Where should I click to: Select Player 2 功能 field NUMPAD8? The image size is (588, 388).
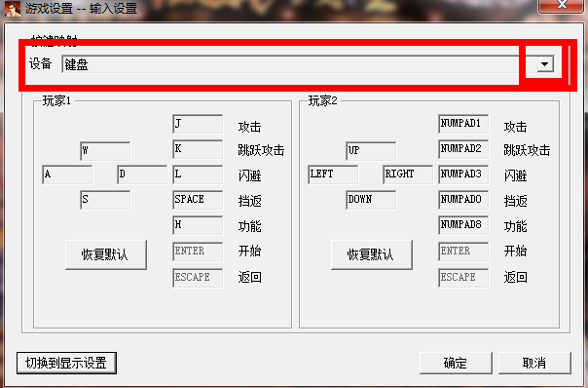[x=463, y=225]
